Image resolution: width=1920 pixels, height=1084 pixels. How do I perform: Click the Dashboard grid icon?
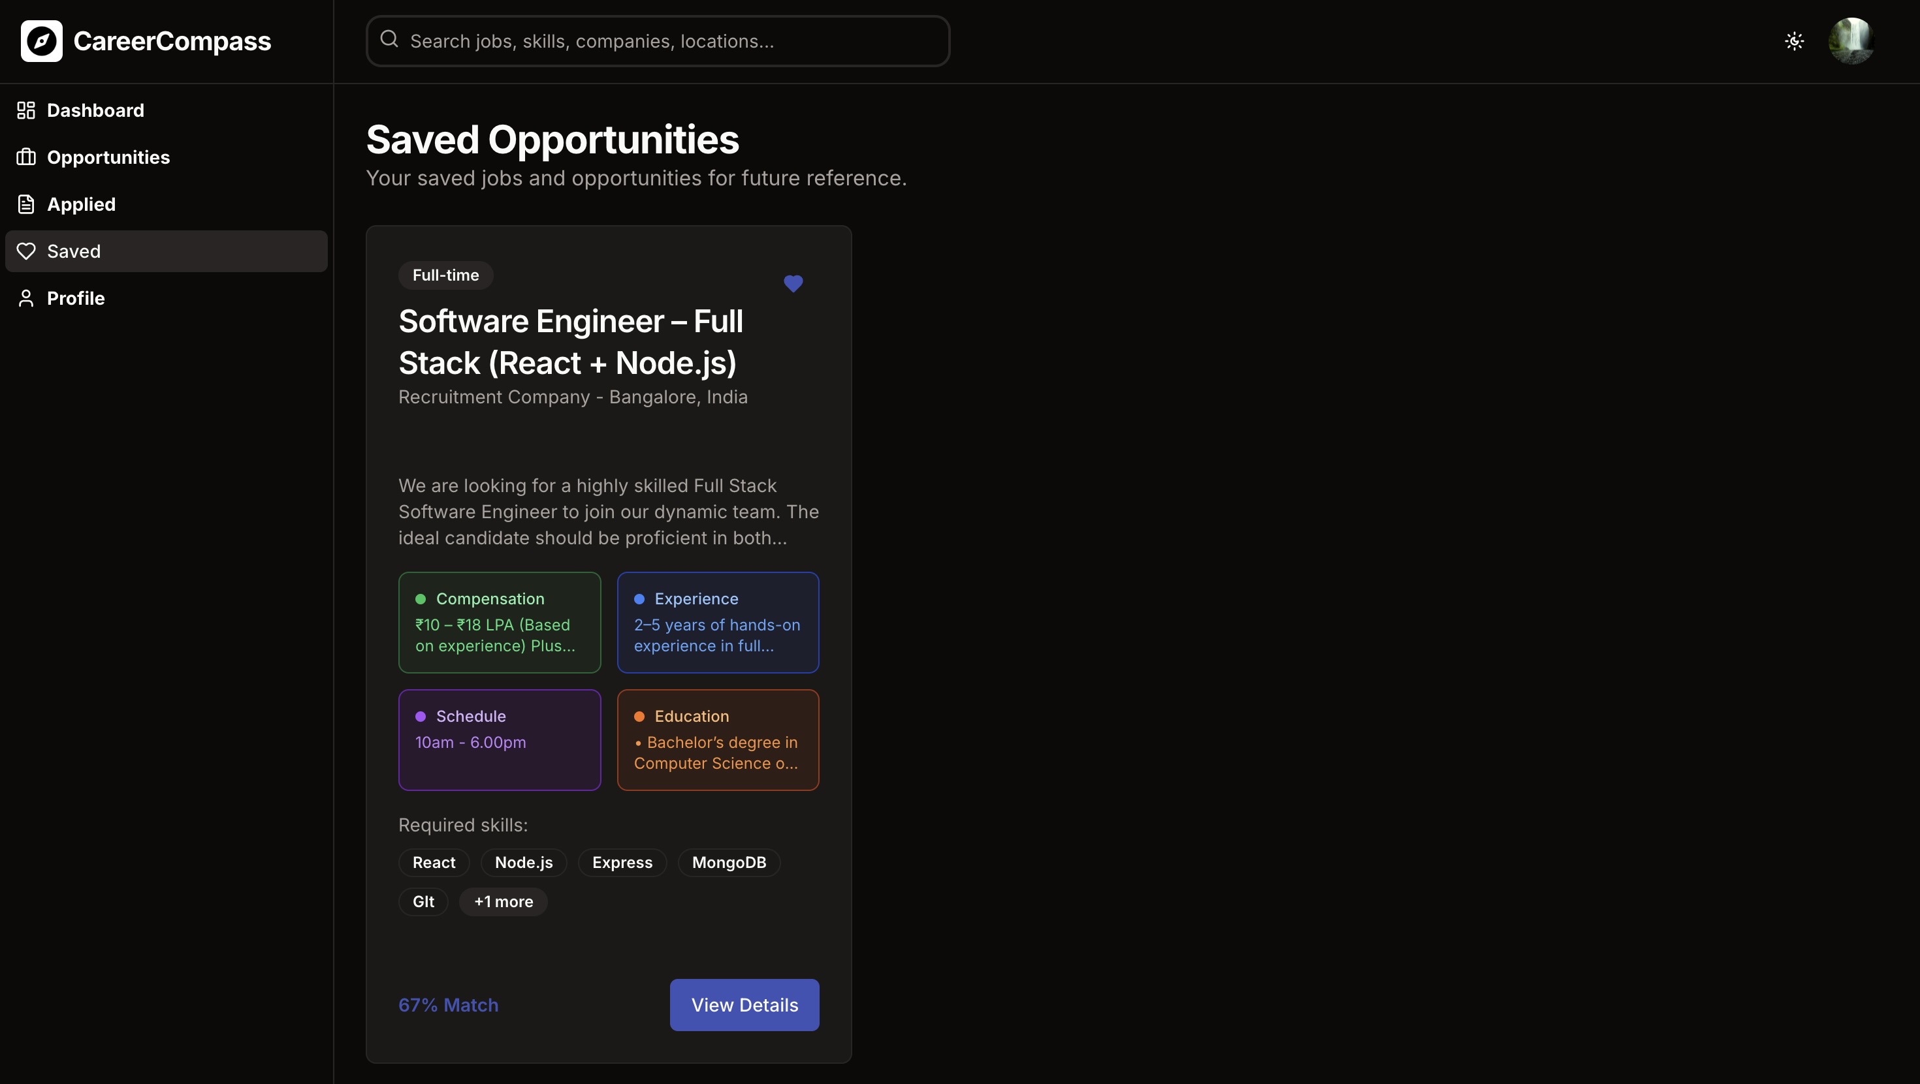26,110
